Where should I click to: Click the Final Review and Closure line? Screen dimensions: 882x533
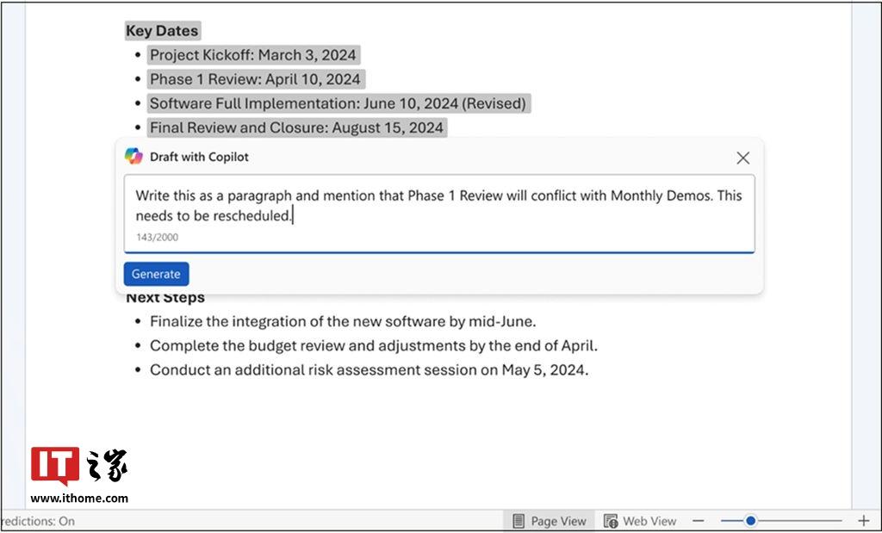296,127
